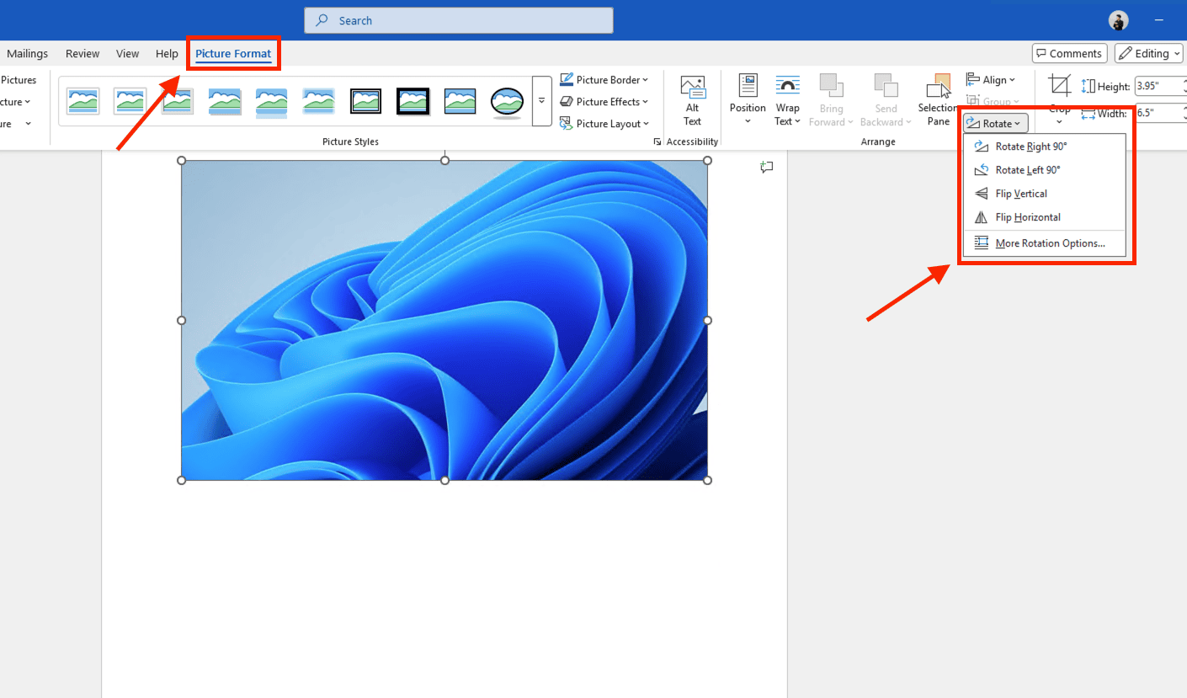Open Picture Layout options
Screen dimensions: 1187x698
pyautogui.click(x=604, y=123)
